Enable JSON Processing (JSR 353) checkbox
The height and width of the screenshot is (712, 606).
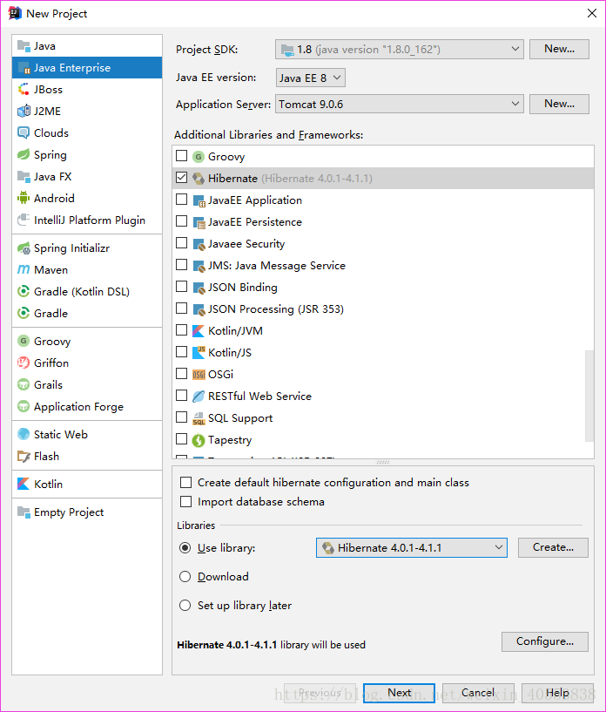pos(181,309)
